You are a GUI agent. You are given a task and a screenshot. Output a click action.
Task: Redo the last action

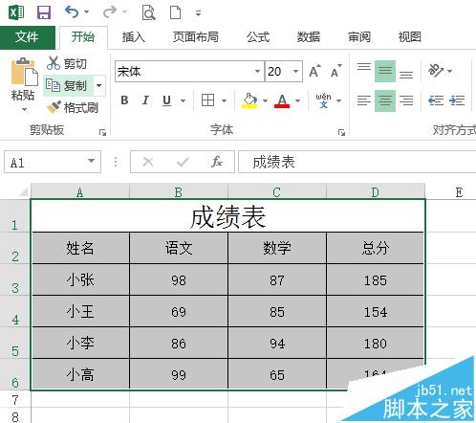point(110,12)
